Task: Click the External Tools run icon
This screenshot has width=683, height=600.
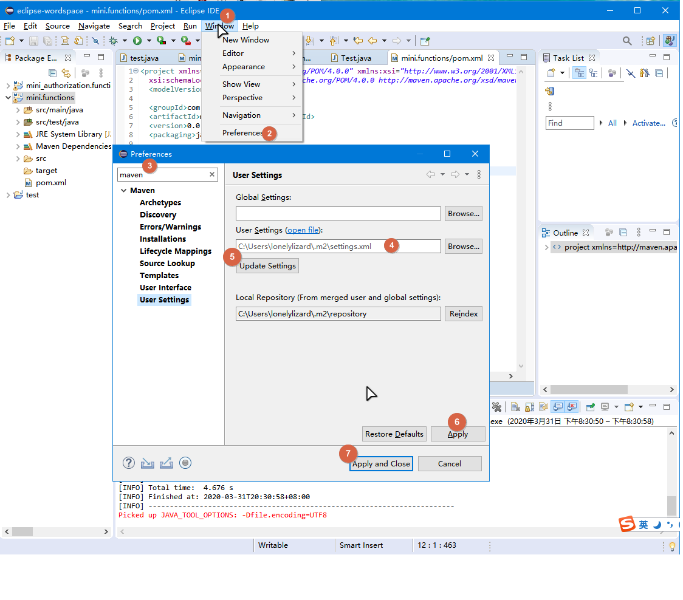Action: 186,41
